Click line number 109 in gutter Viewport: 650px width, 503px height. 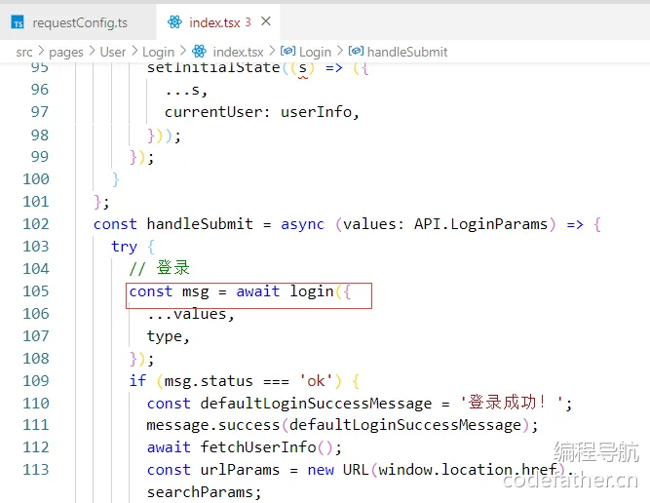[x=36, y=381]
